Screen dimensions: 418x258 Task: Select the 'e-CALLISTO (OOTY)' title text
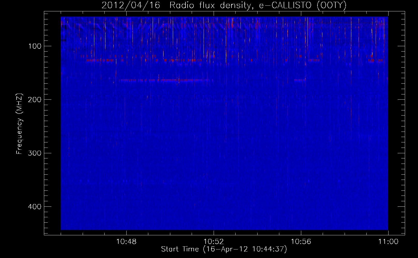click(303, 5)
